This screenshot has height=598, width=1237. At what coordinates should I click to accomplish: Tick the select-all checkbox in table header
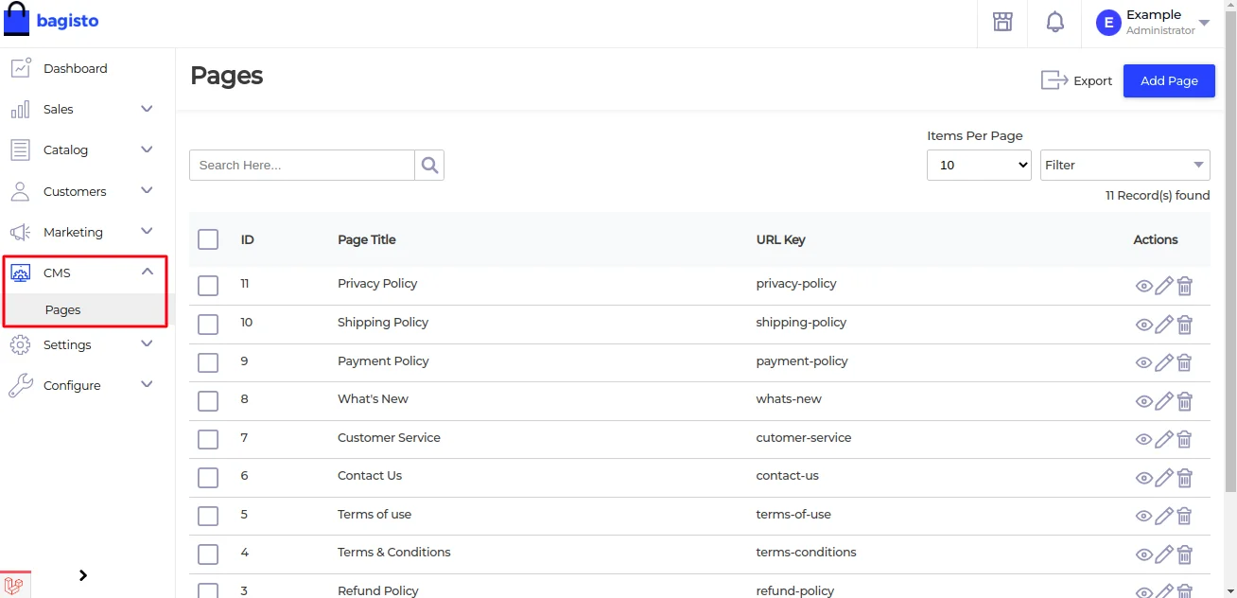pyautogui.click(x=208, y=239)
